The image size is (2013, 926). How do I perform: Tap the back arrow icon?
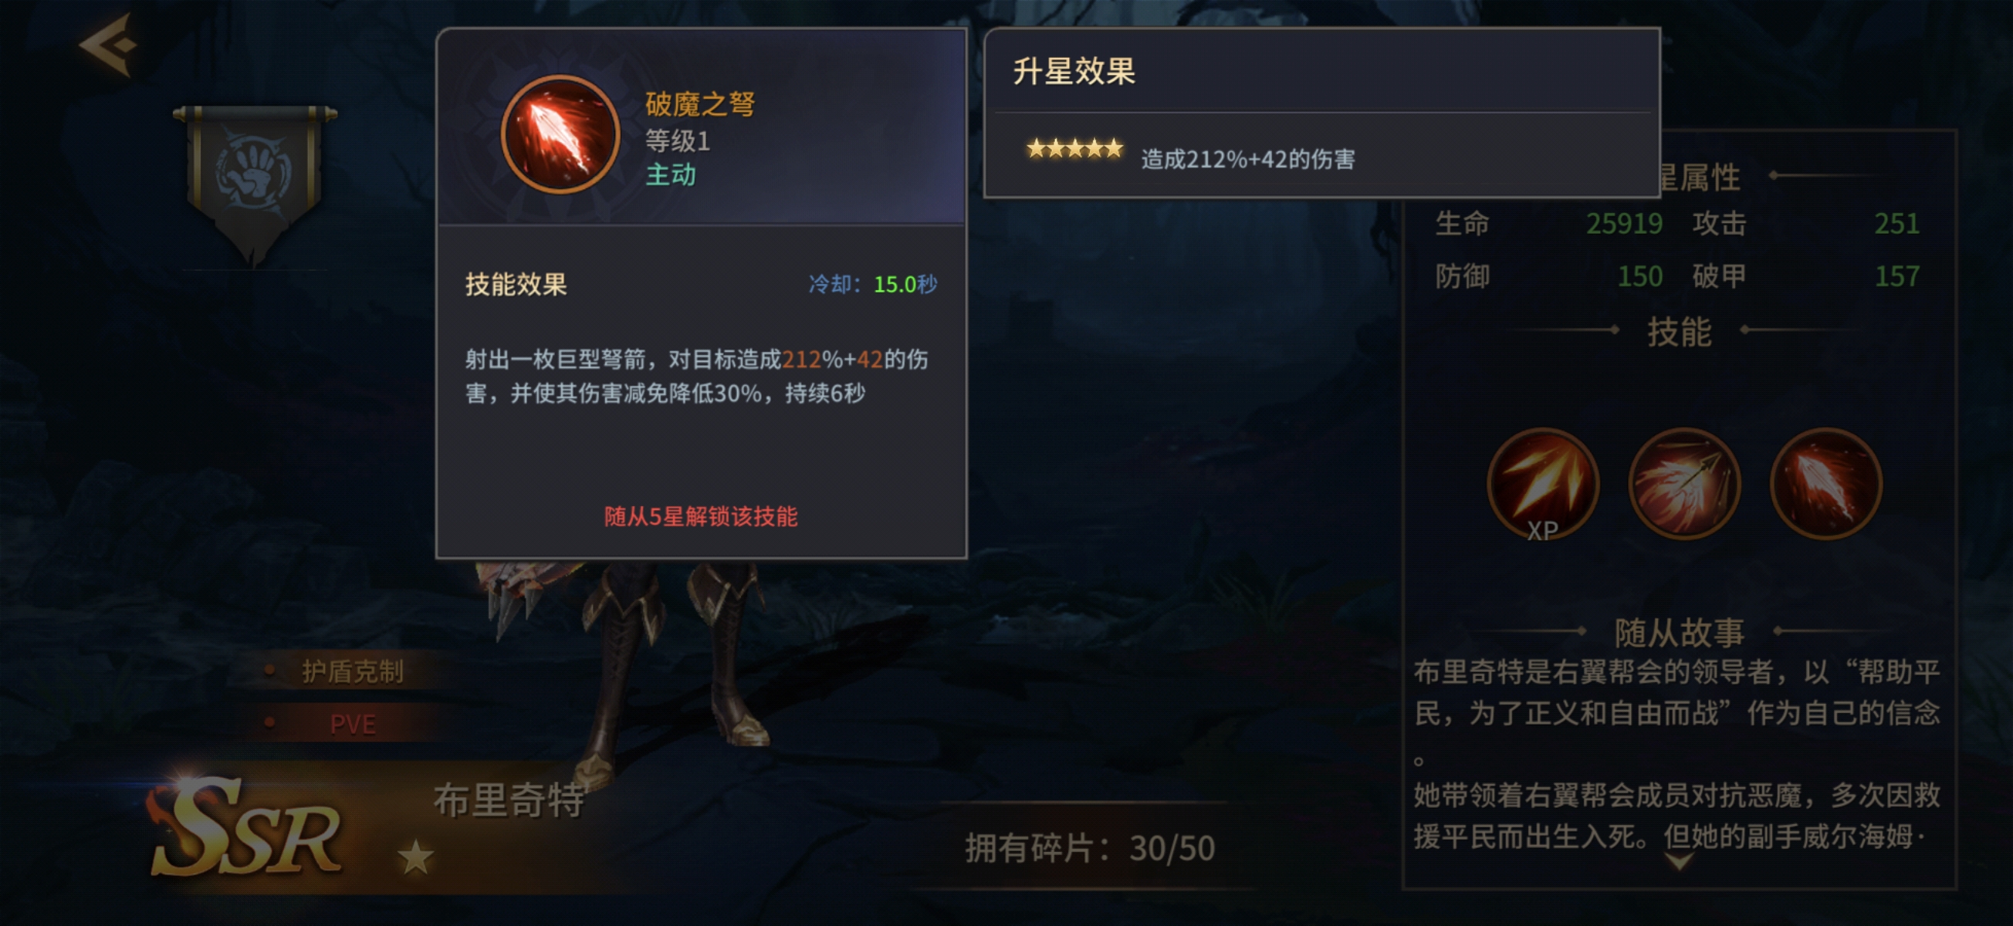[110, 45]
